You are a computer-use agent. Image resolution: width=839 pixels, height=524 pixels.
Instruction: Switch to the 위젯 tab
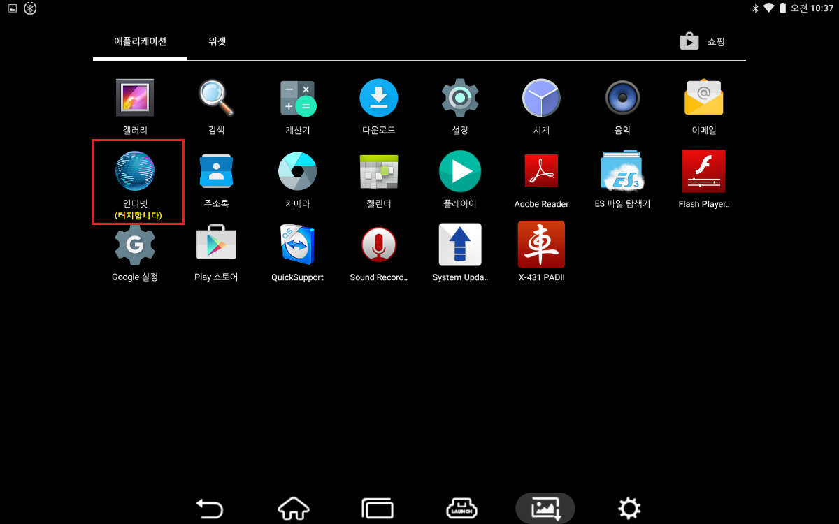tap(217, 42)
